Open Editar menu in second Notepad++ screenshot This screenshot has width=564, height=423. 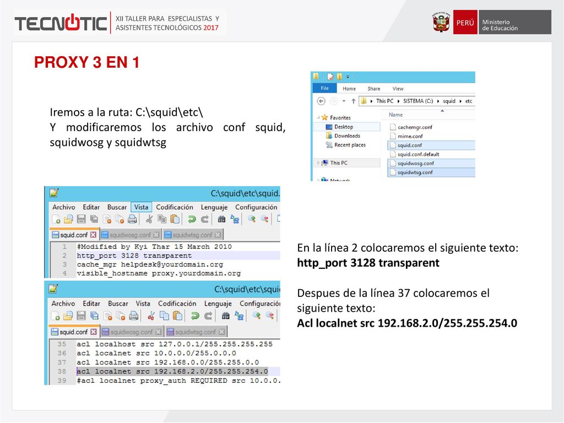pos(91,303)
